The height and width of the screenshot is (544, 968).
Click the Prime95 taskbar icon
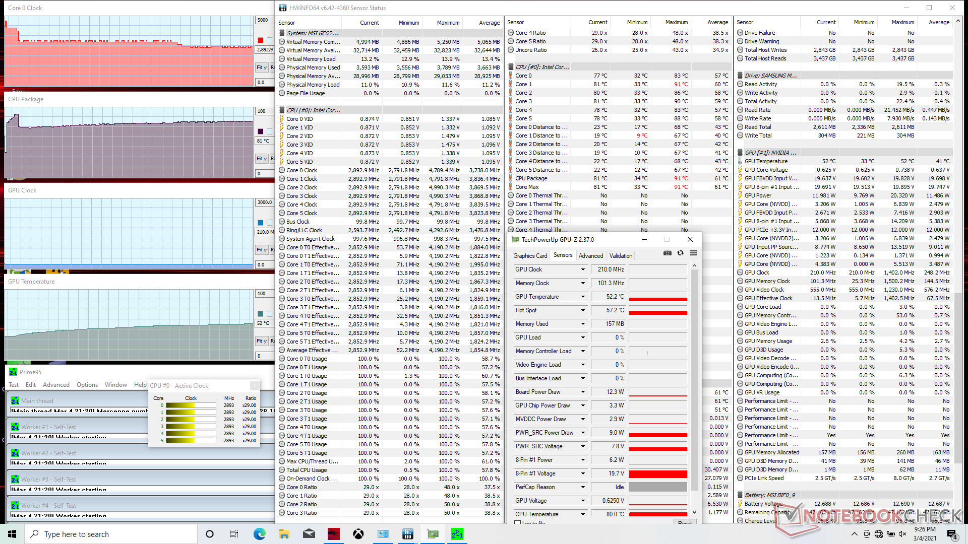(457, 534)
